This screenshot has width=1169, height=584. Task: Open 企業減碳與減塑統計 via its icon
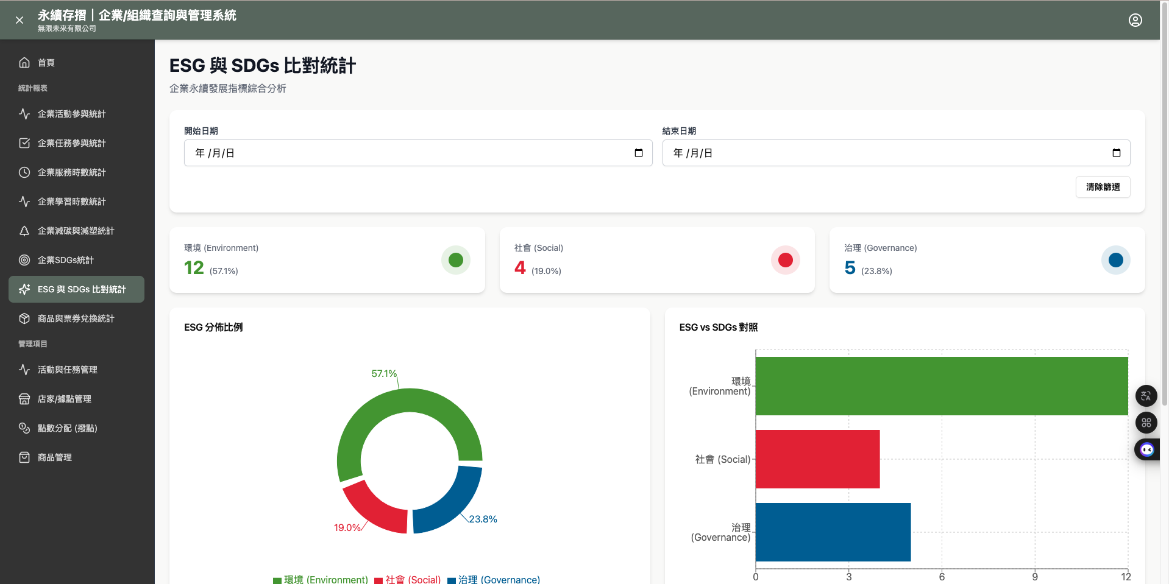click(24, 231)
